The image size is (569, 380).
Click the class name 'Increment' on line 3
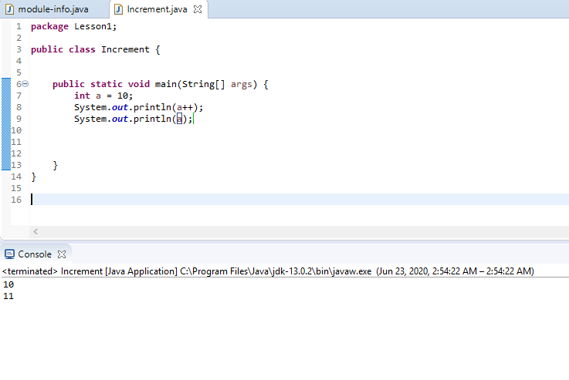[x=125, y=49]
